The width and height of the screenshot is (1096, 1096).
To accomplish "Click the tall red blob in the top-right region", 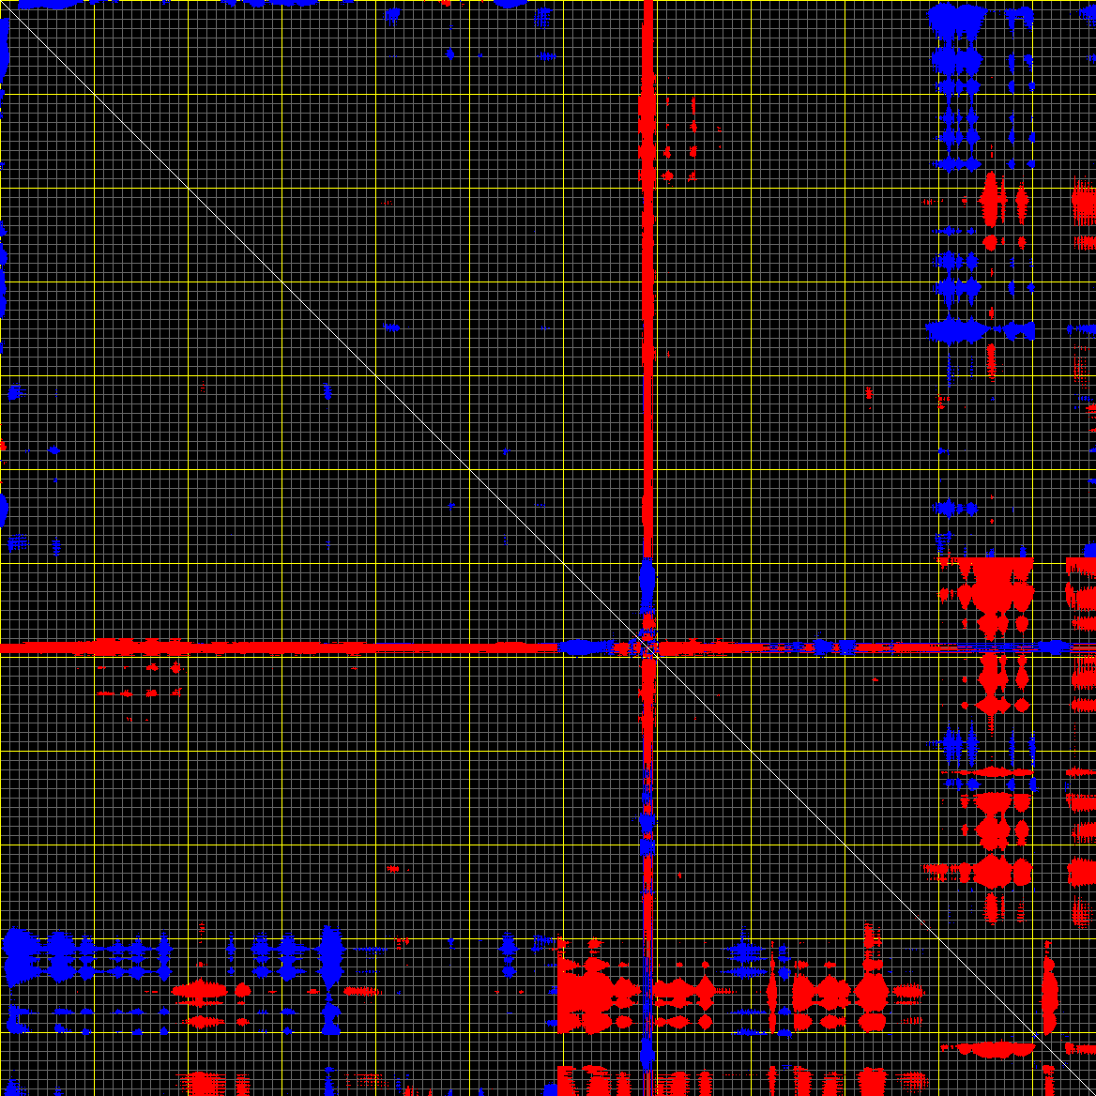I will click(x=990, y=199).
